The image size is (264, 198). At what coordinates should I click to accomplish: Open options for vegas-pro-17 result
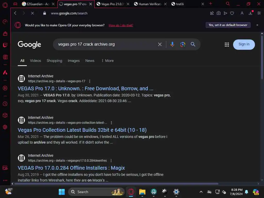pos(89,81)
